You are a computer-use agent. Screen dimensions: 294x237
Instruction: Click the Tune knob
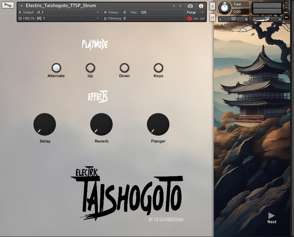click(x=224, y=8)
